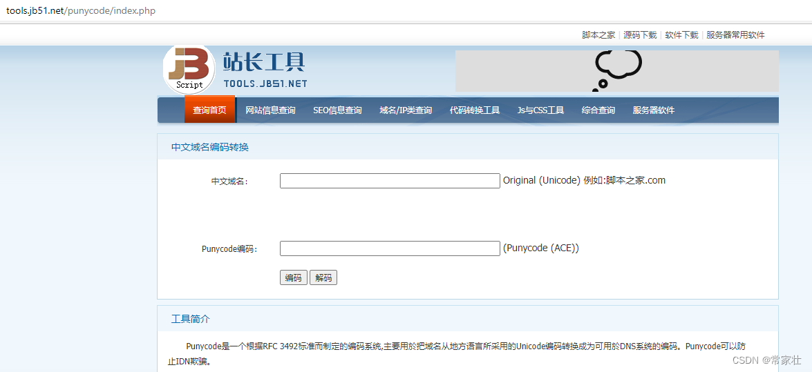Click the 中文域名编码转换 section heading
Viewport: 812px width, 372px height.
(x=209, y=148)
